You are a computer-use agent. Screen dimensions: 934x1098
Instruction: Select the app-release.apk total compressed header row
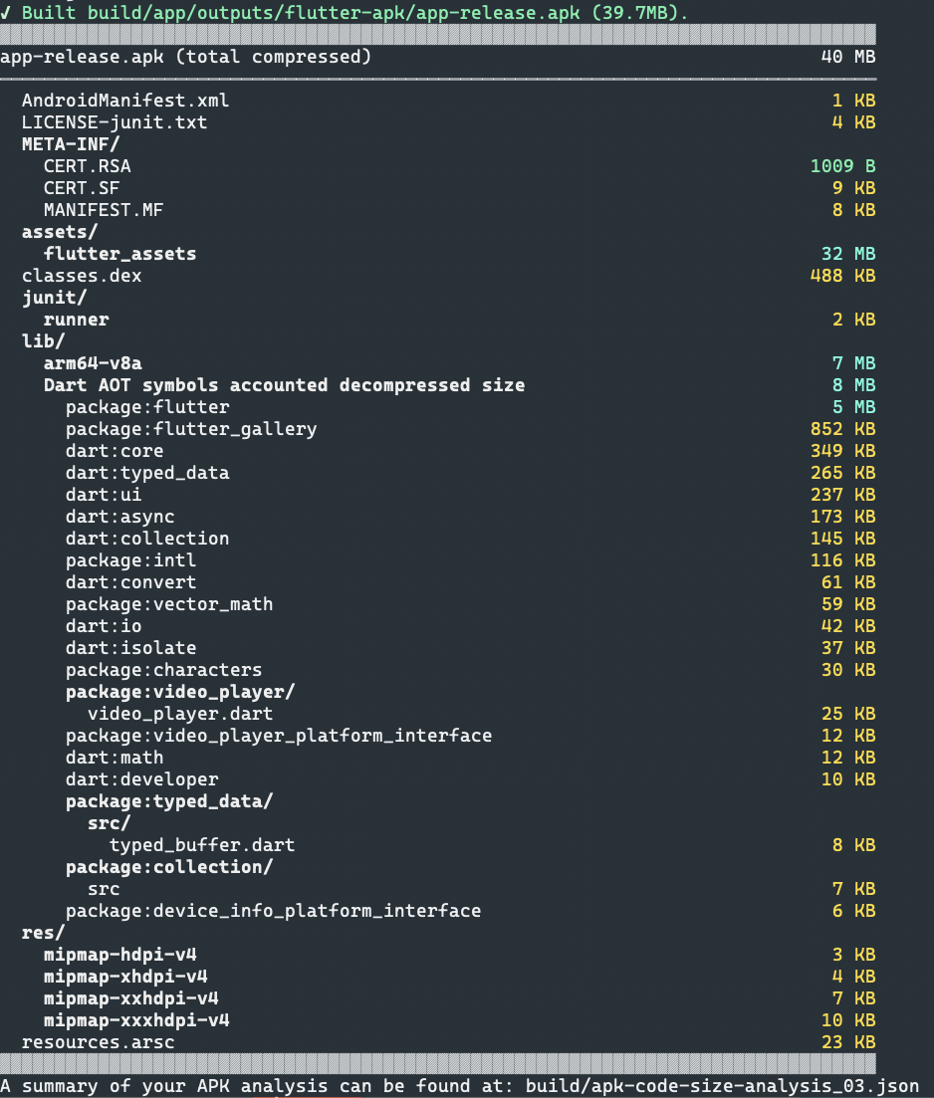point(185,57)
